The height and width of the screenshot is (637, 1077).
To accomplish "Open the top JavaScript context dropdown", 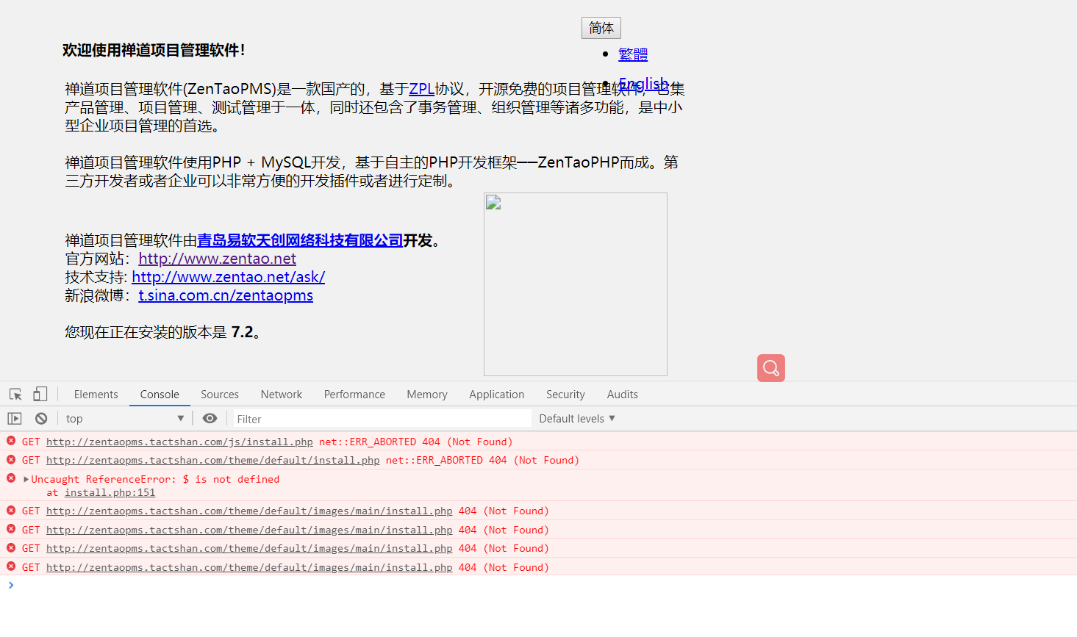I will (125, 419).
